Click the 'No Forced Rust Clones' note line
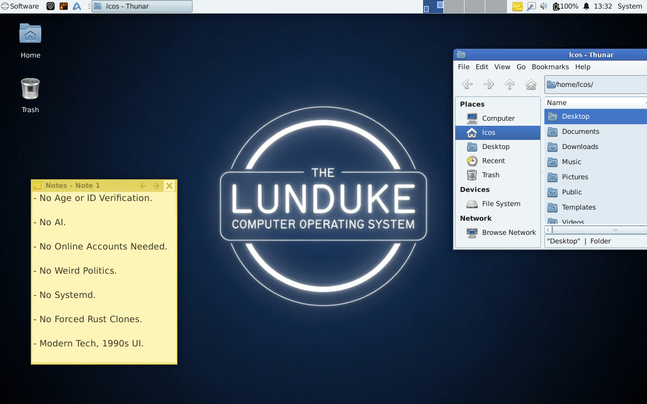 (87, 319)
